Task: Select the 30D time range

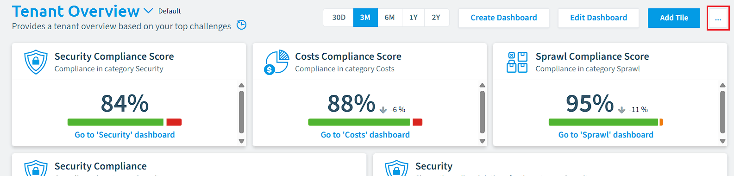Action: 339,18
